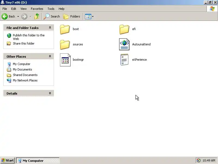Click the 10:49 AM taskbar clock
Viewport: 218px width, 164px height.
[209, 160]
